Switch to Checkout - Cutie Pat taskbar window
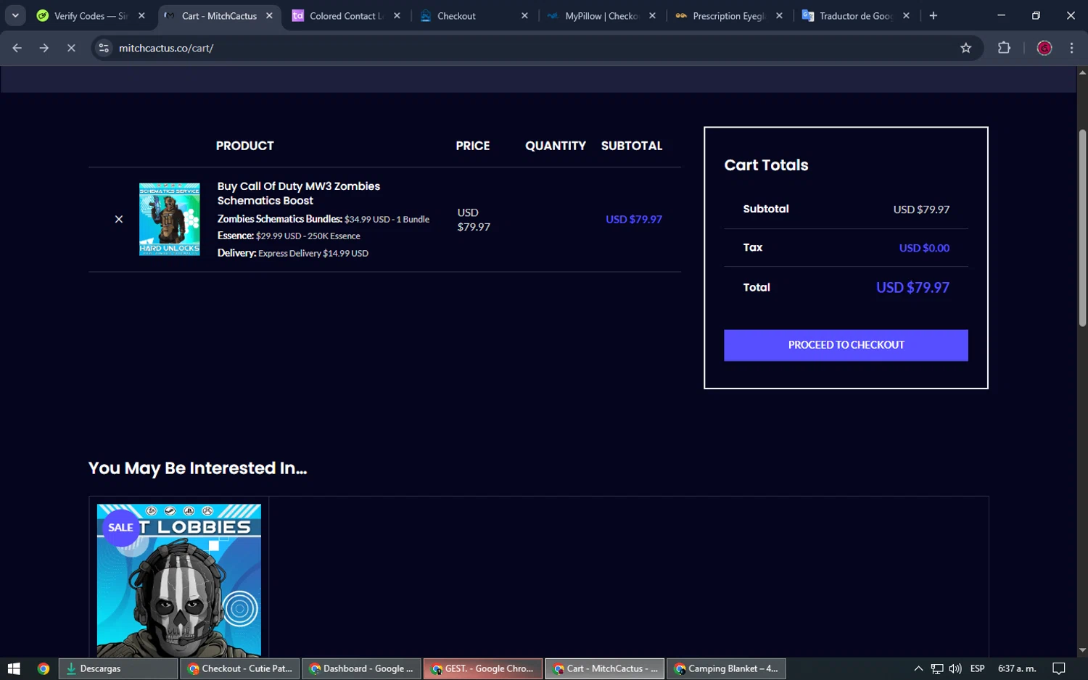This screenshot has height=680, width=1088. click(240, 668)
